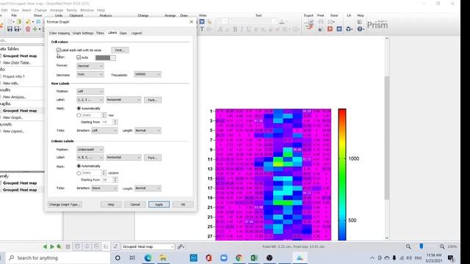Viewport: 470px width, 264px height.
Task: Open Row ticks Direction dropdown showing Left
Action: point(104,131)
